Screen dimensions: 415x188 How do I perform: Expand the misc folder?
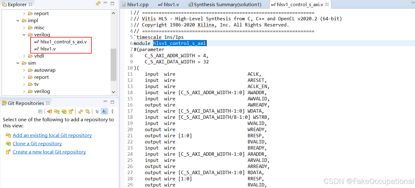point(24,28)
